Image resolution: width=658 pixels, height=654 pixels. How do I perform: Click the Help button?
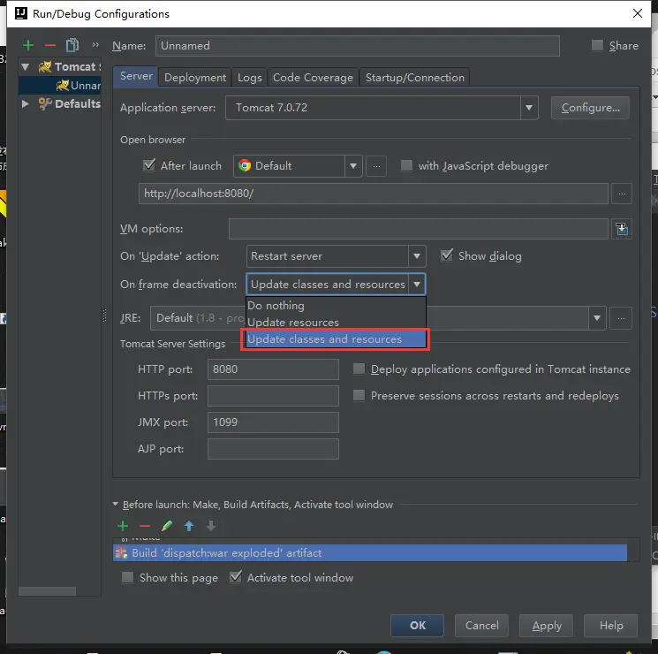611,626
